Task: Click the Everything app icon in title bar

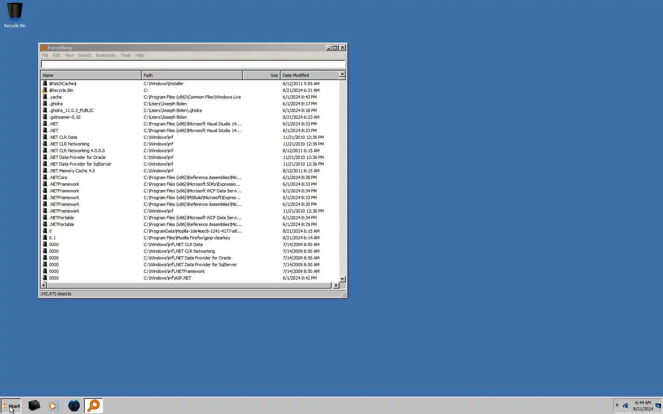Action: 44,48
